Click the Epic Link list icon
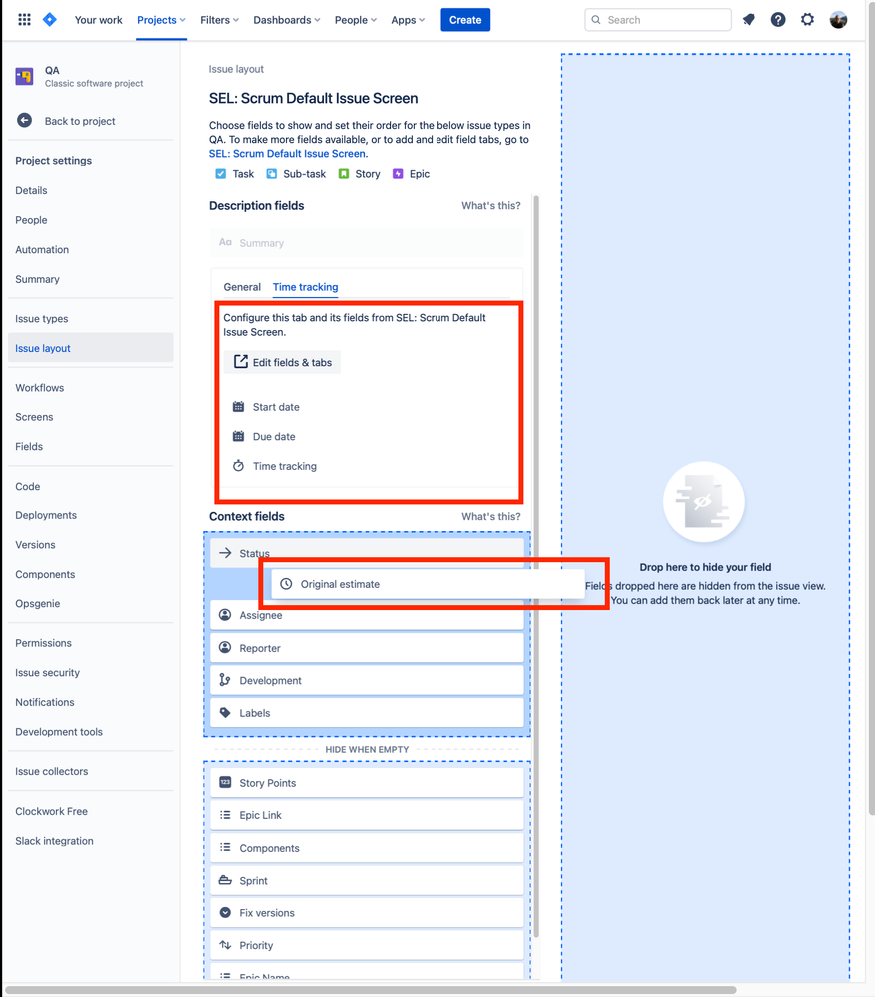Image resolution: width=875 pixels, height=997 pixels. pyautogui.click(x=225, y=815)
